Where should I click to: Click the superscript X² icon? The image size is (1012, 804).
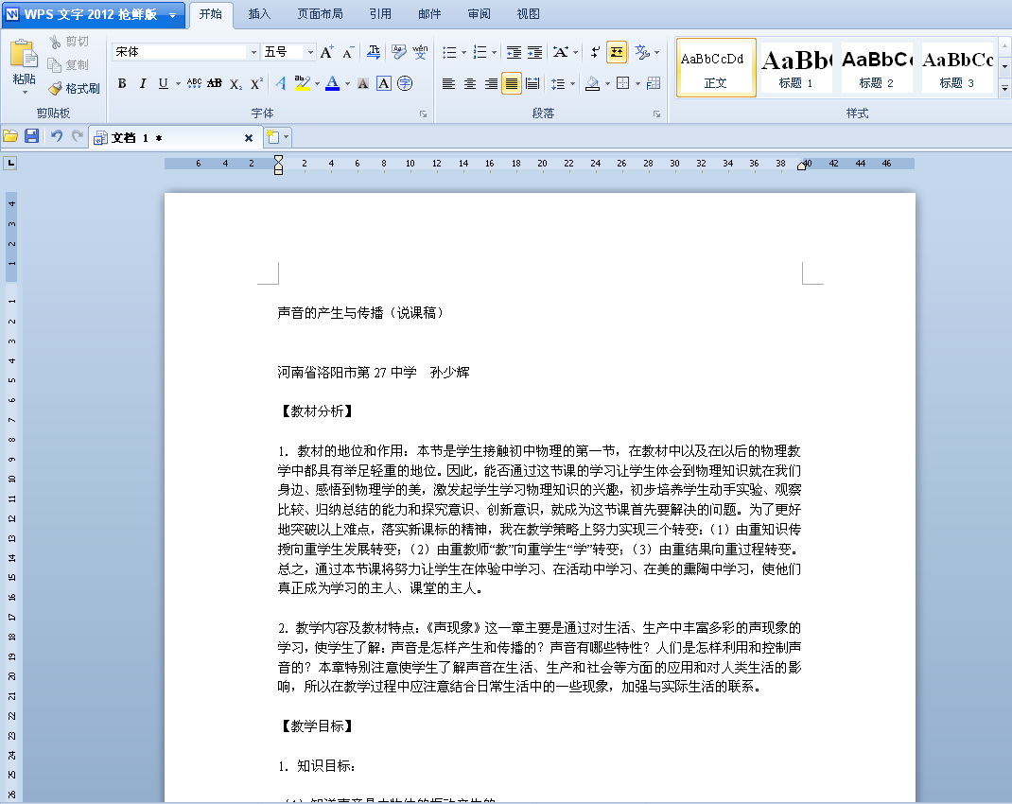pyautogui.click(x=256, y=83)
